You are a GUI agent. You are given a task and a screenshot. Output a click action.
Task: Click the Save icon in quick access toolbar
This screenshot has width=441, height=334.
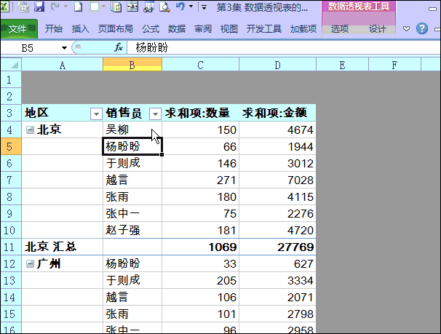point(39,7)
